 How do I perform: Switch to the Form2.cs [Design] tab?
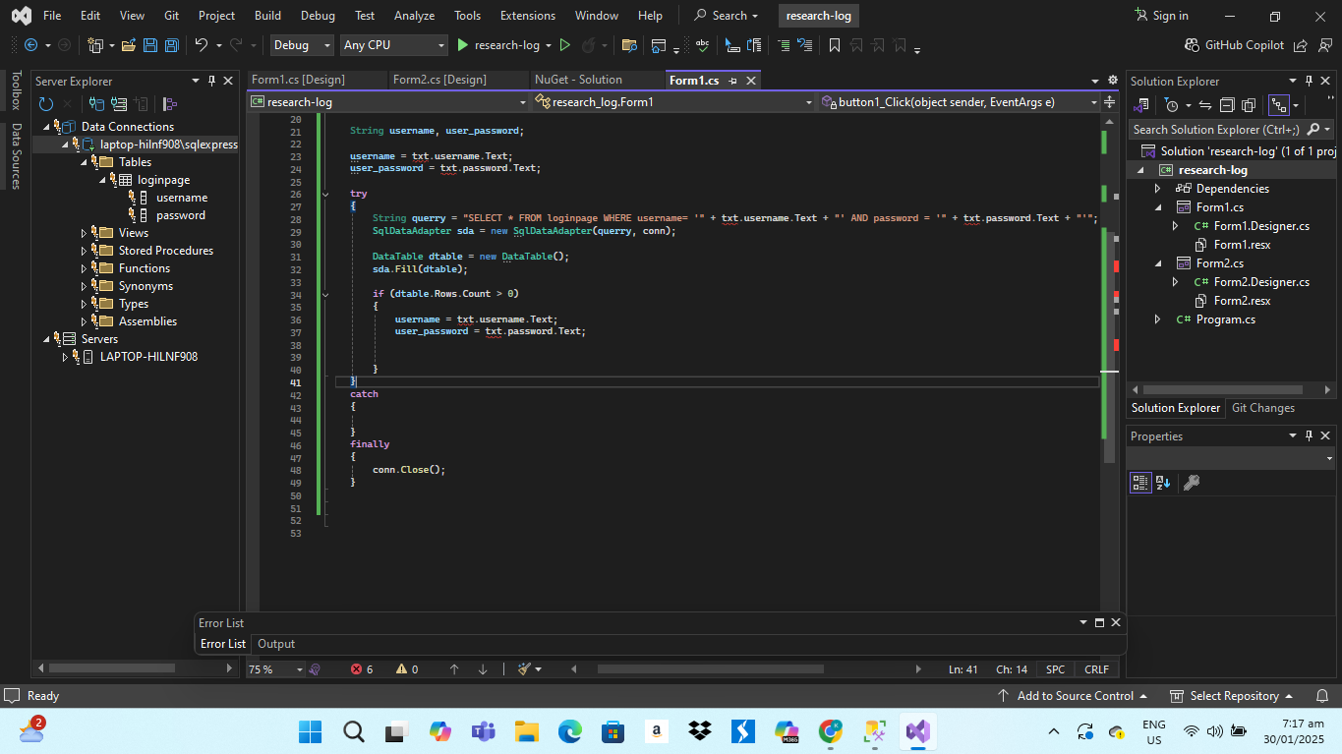tap(439, 80)
